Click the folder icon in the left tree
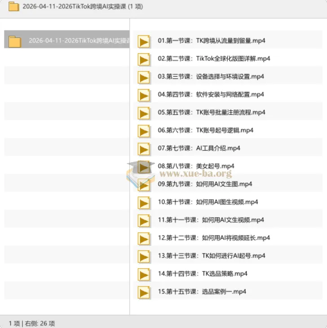327x328 pixels. [x=15, y=42]
